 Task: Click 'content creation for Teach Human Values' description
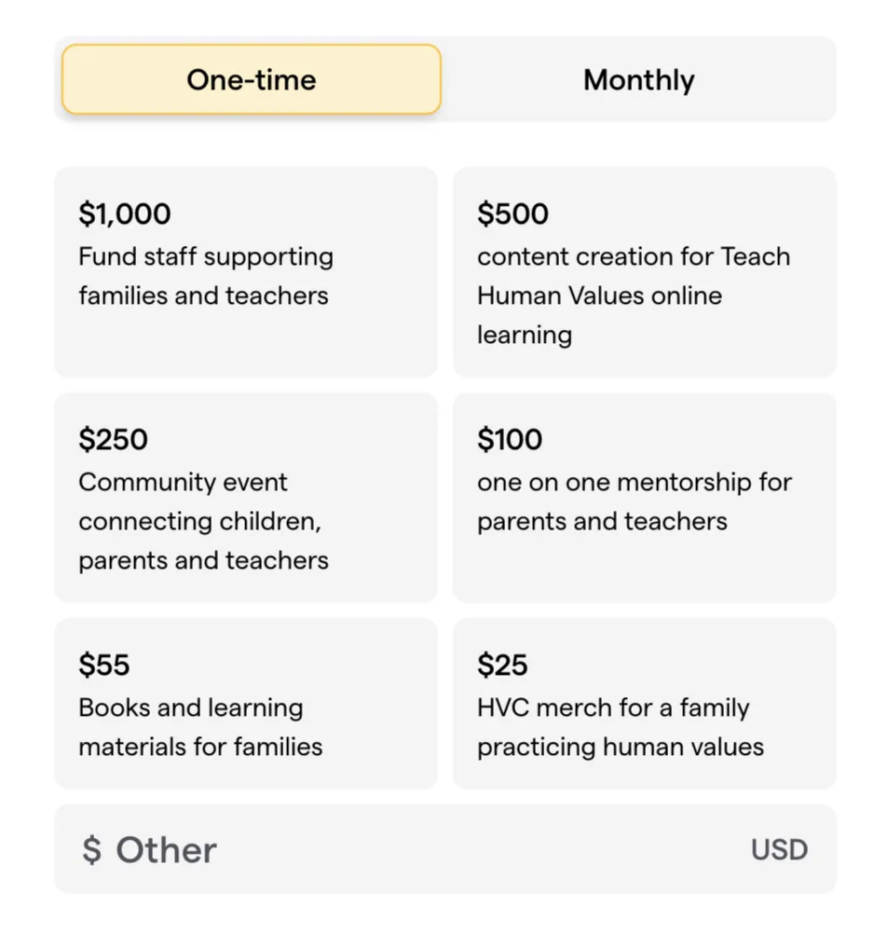(634, 256)
